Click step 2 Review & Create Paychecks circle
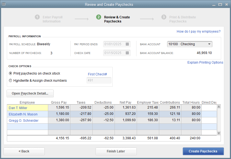This screenshot has width=231, height=159. [99, 17]
